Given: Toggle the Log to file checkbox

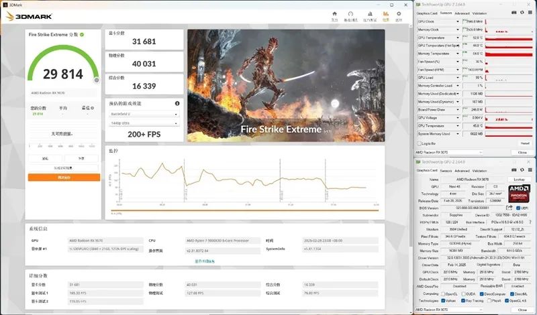Looking at the screenshot, I should 419,143.
